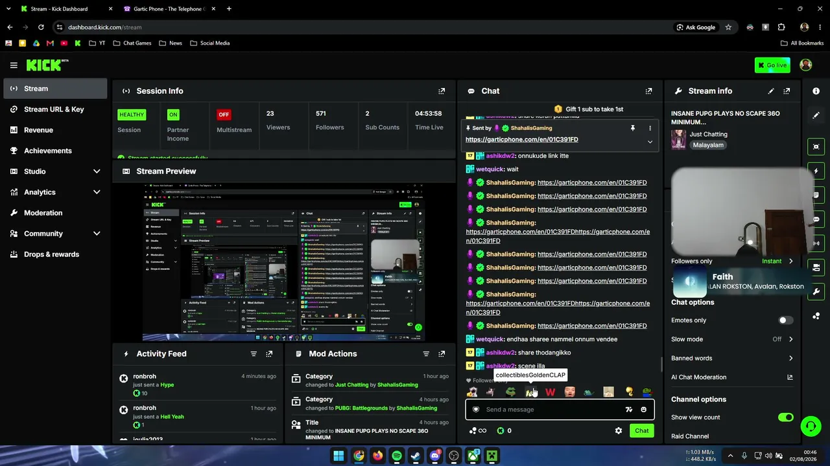830x466 pixels.
Task: Open the hamburger menu beside Kick logo
Action: click(x=14, y=65)
